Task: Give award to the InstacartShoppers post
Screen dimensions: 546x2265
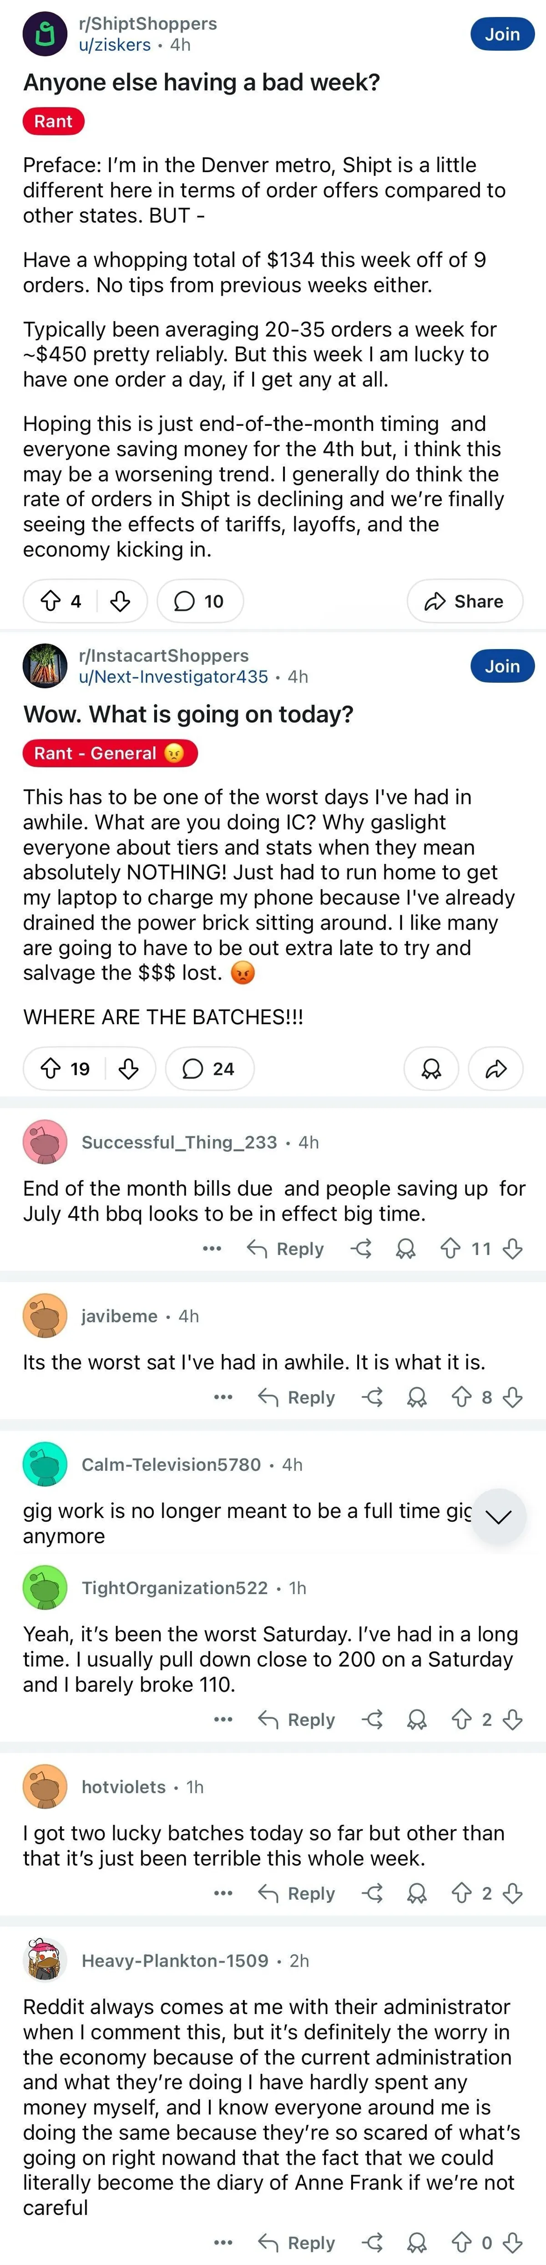Action: coord(431,1069)
